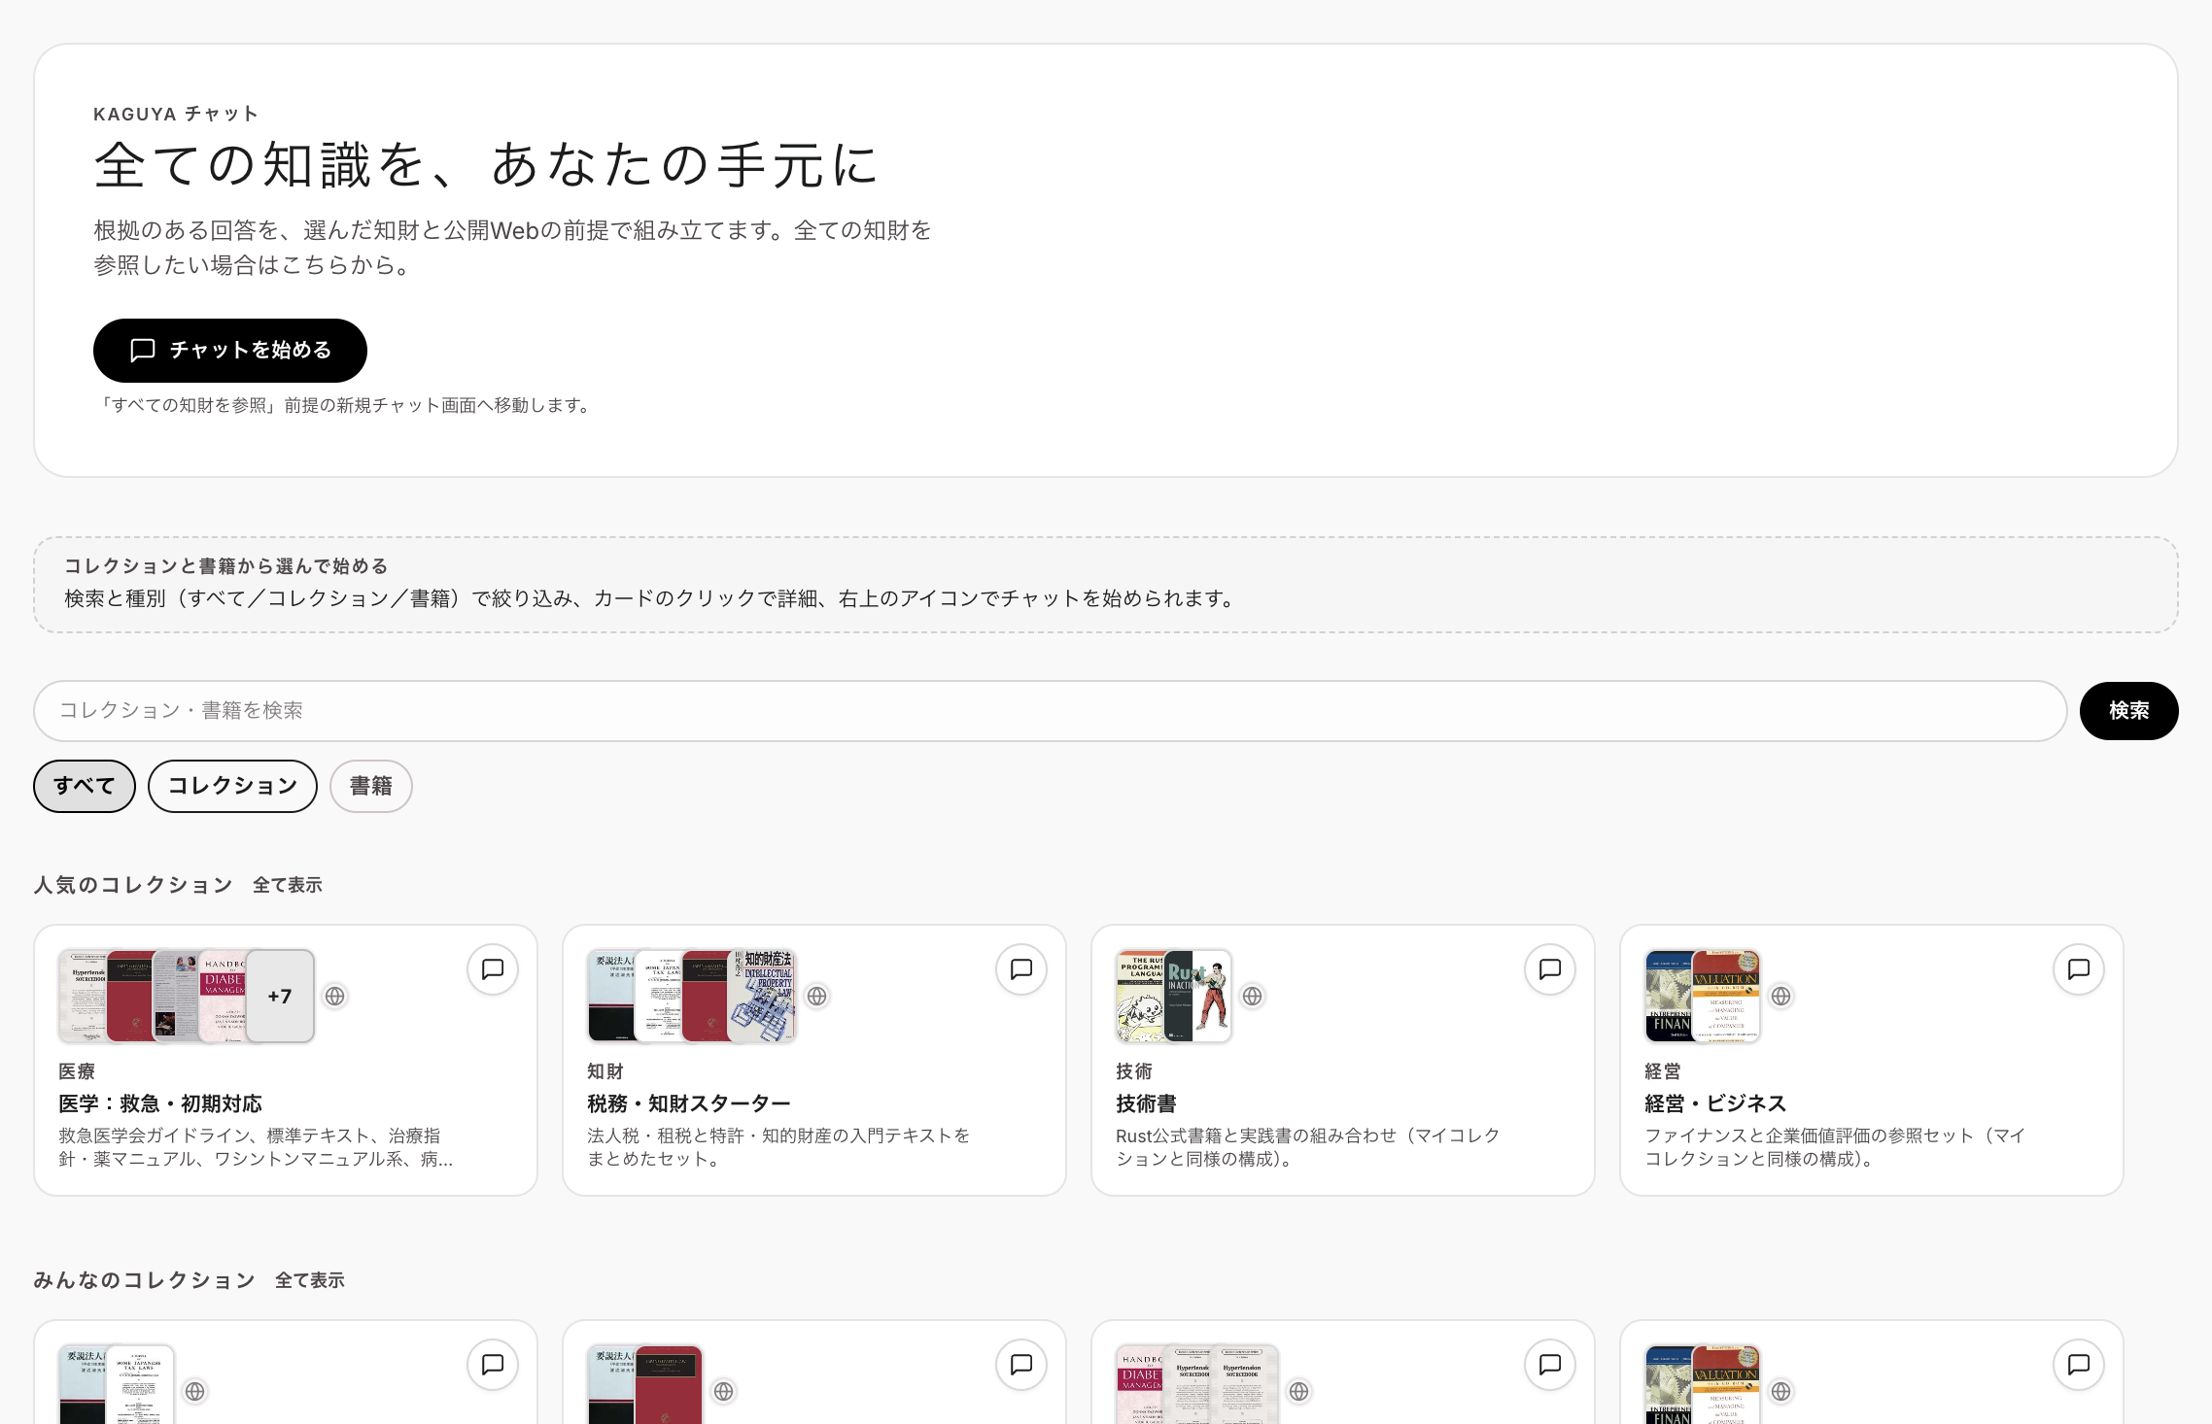The width and height of the screenshot is (2212, 1424).
Task: Globe icon on みんなのコレクション card with Hypertension covers
Action: tap(1299, 1392)
